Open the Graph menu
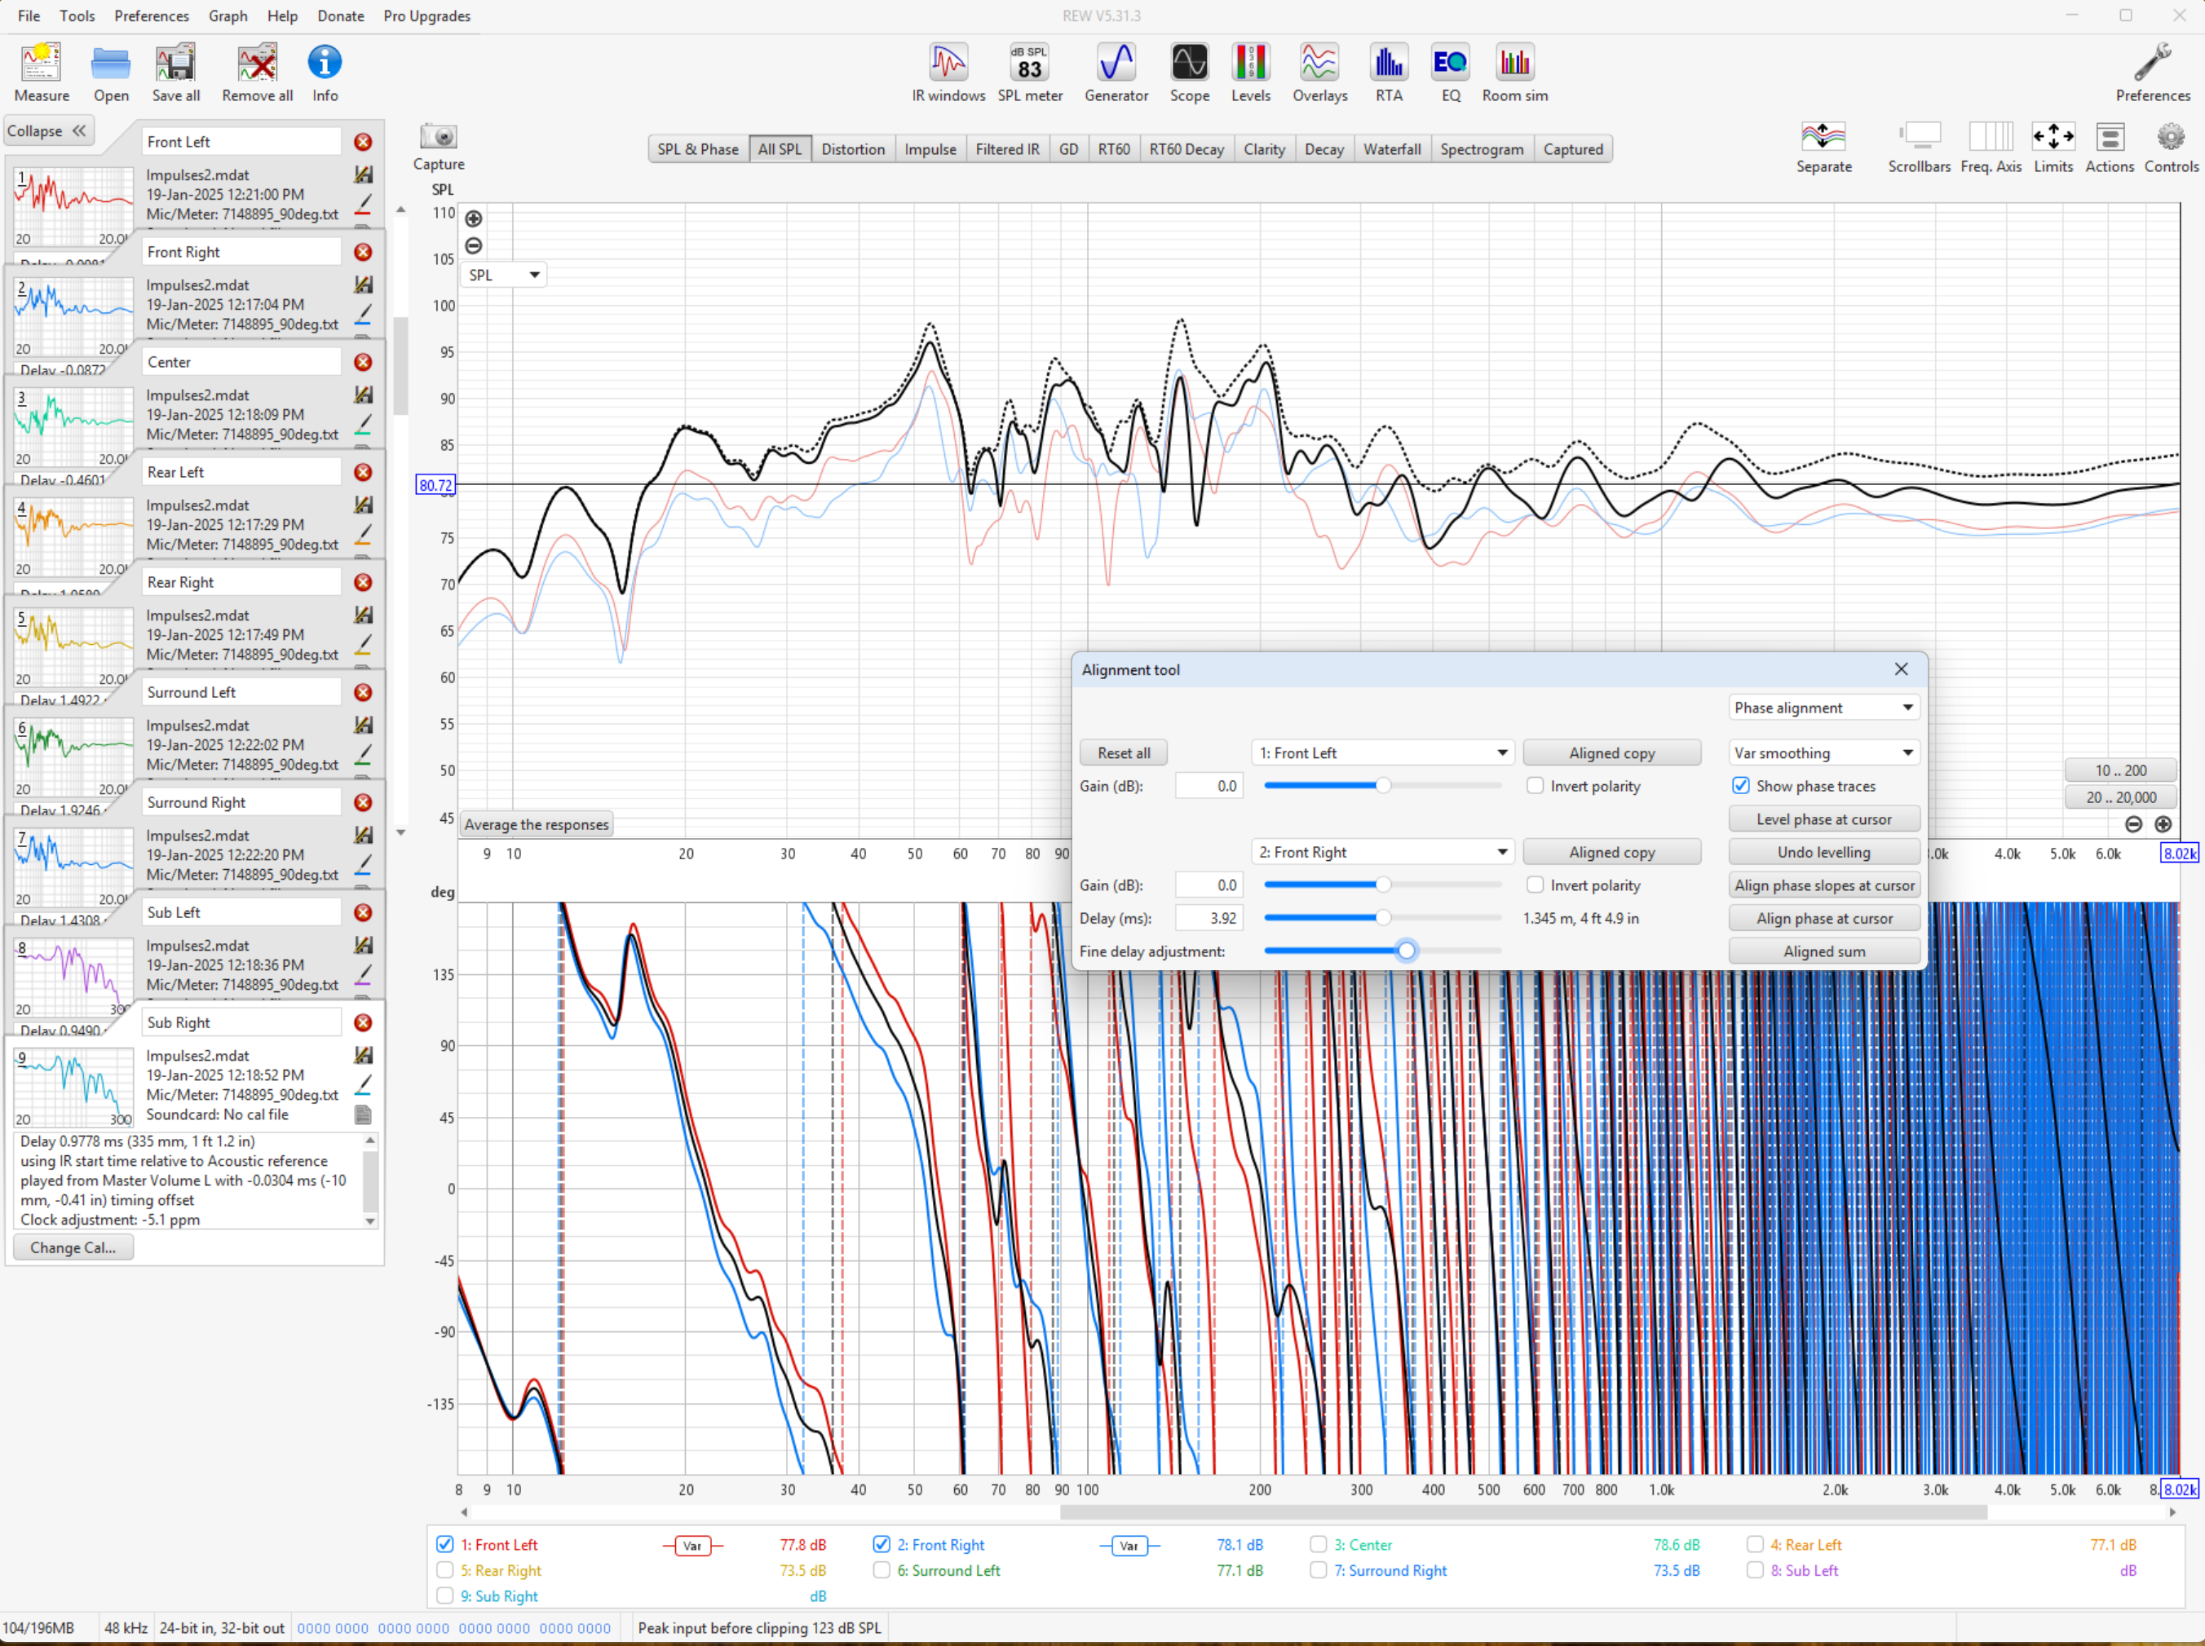 pyautogui.click(x=228, y=16)
